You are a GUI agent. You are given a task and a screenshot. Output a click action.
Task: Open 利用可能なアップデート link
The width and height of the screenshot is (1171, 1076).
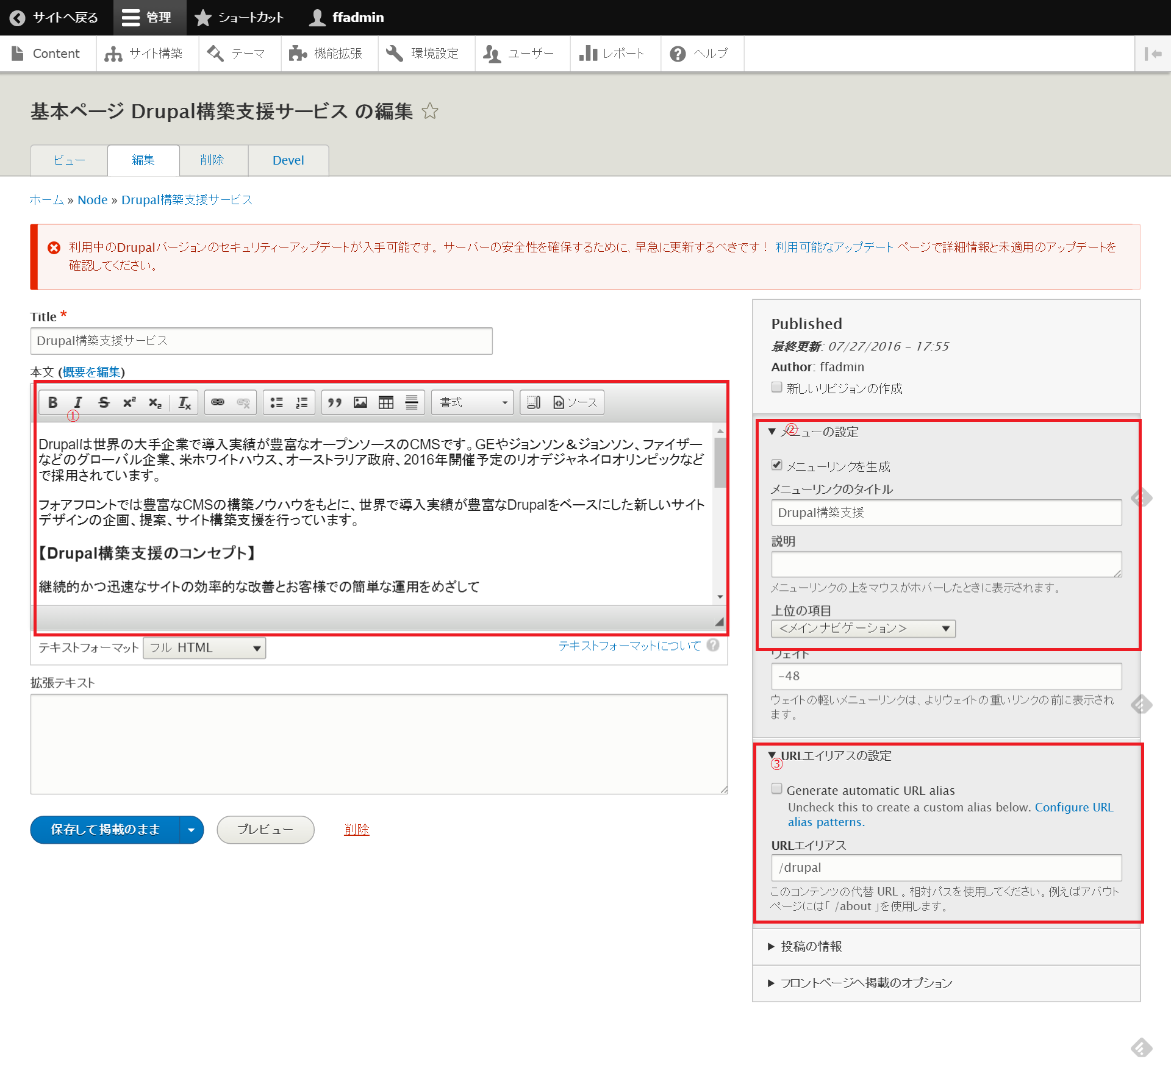pos(834,247)
